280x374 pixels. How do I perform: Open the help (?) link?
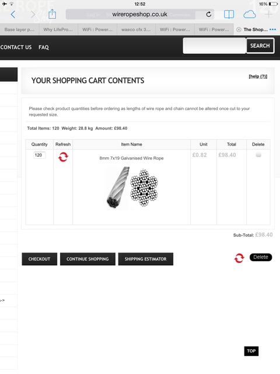[258, 77]
